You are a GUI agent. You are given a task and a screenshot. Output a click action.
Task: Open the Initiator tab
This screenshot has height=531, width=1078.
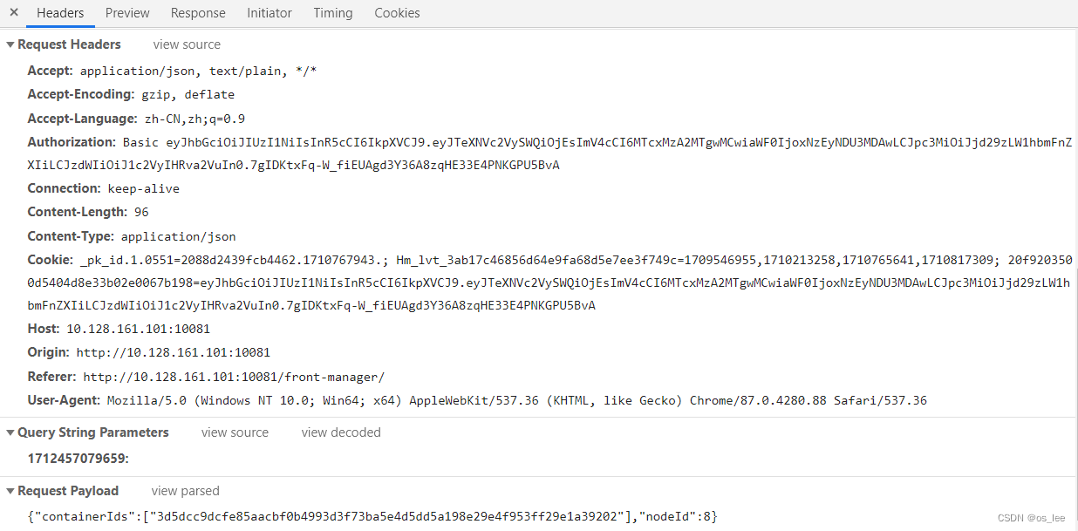pos(269,12)
